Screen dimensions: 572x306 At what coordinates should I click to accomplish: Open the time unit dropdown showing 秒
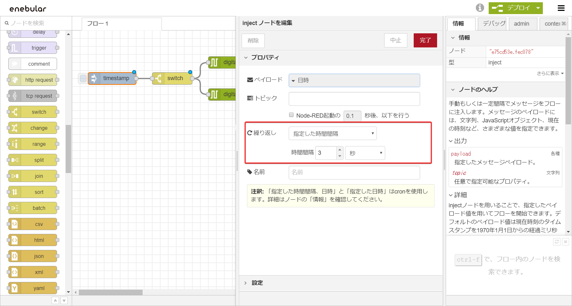pos(365,153)
